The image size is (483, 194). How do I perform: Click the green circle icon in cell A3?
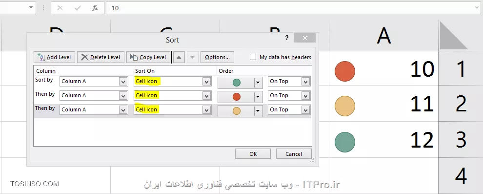pyautogui.click(x=345, y=142)
